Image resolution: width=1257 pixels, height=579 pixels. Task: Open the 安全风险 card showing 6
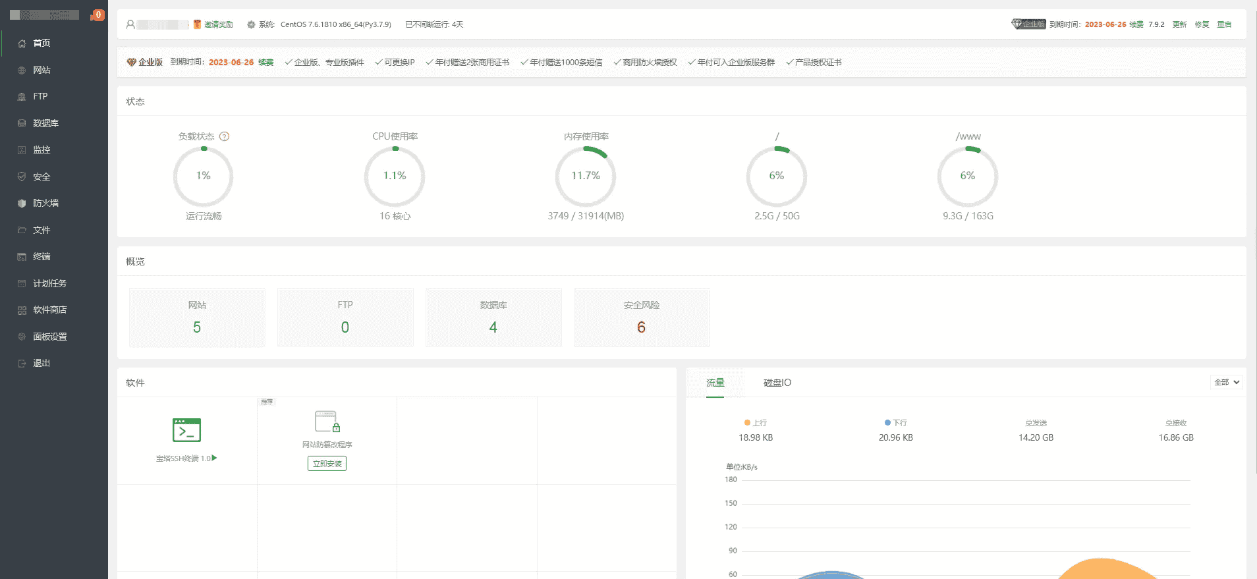click(x=642, y=317)
